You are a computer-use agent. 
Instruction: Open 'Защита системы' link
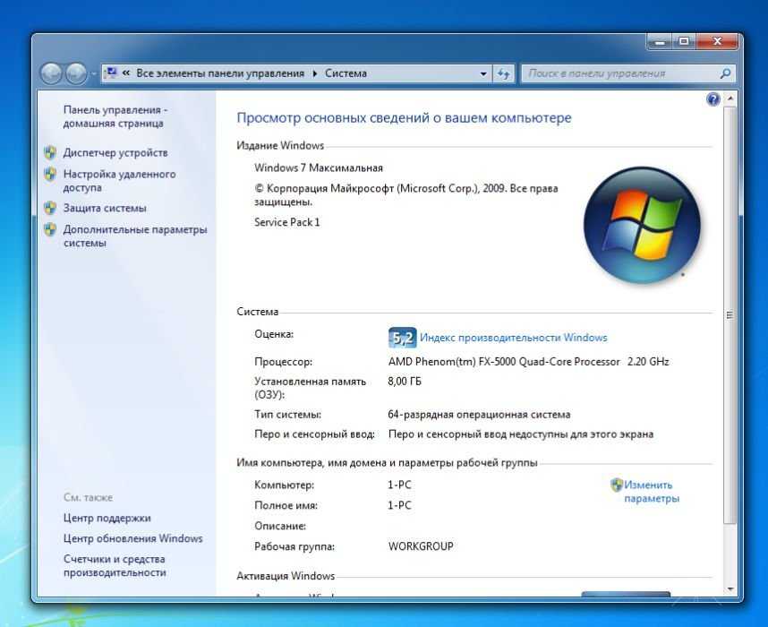[105, 209]
